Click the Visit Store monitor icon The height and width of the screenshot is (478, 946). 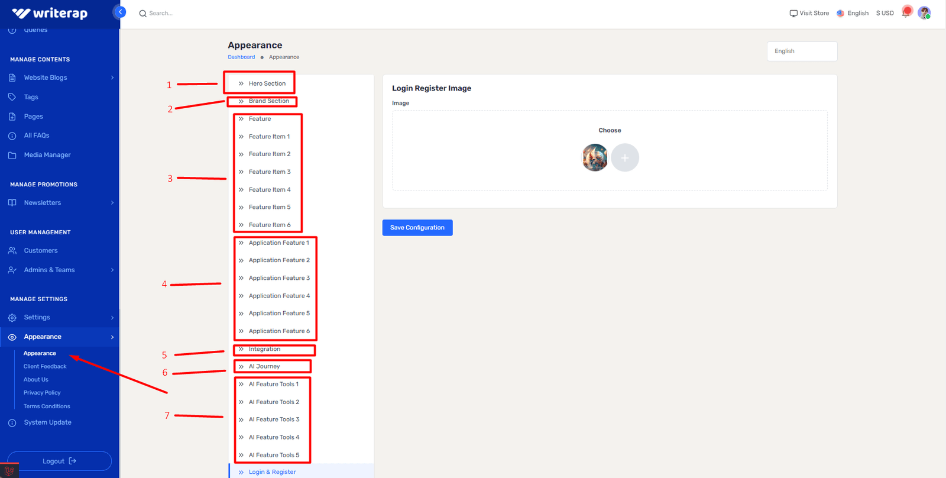point(793,13)
